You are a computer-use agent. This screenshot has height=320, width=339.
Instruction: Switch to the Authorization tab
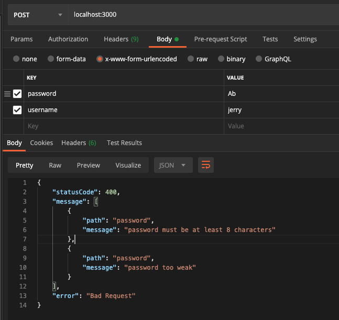click(68, 39)
